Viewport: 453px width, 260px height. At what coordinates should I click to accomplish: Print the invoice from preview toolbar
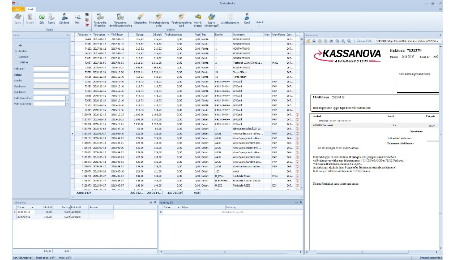[x=314, y=41]
